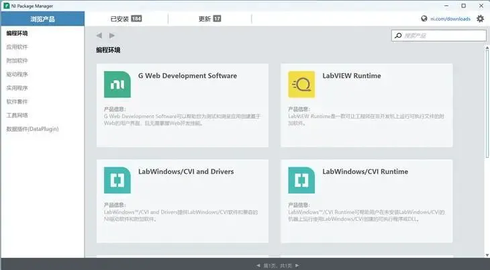Open G Web Development Software title

[x=187, y=76]
